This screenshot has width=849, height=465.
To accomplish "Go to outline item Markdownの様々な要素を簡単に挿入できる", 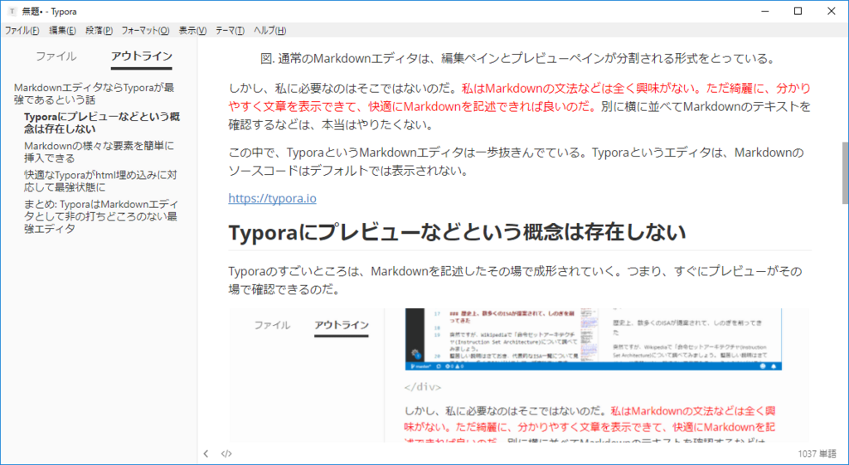I will [x=99, y=153].
